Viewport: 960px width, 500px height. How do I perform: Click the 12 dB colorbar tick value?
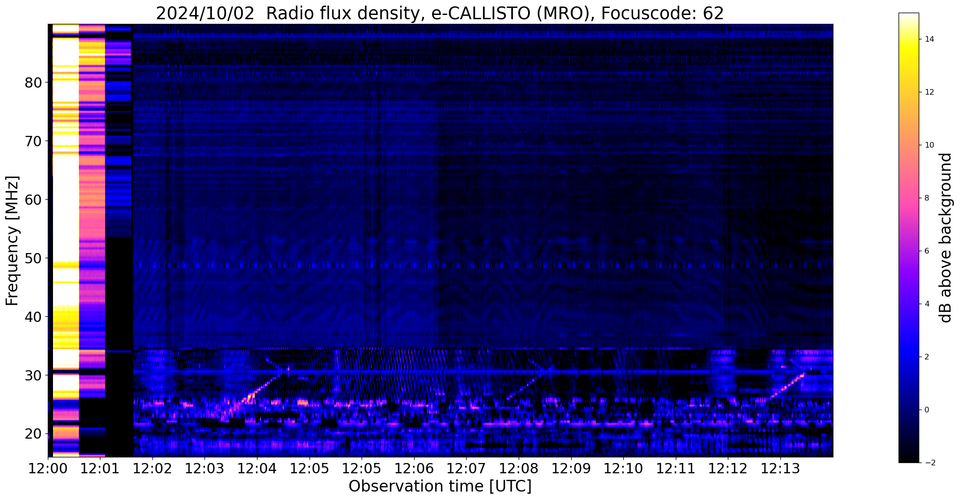coord(929,92)
